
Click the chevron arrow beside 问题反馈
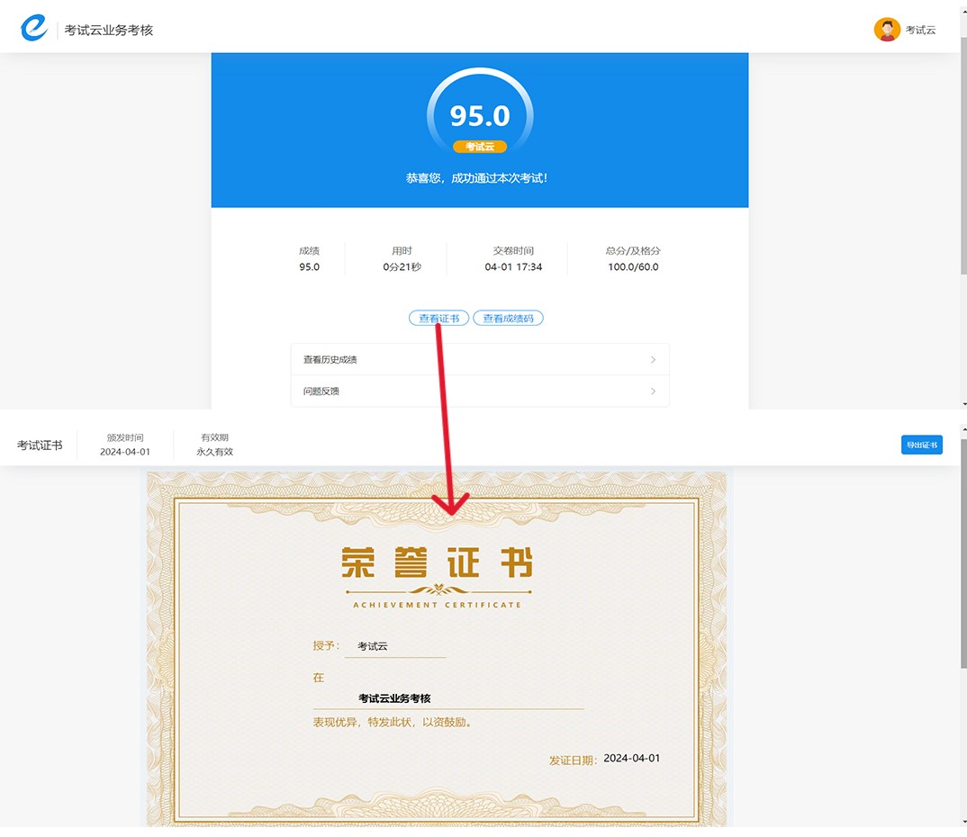tap(653, 391)
